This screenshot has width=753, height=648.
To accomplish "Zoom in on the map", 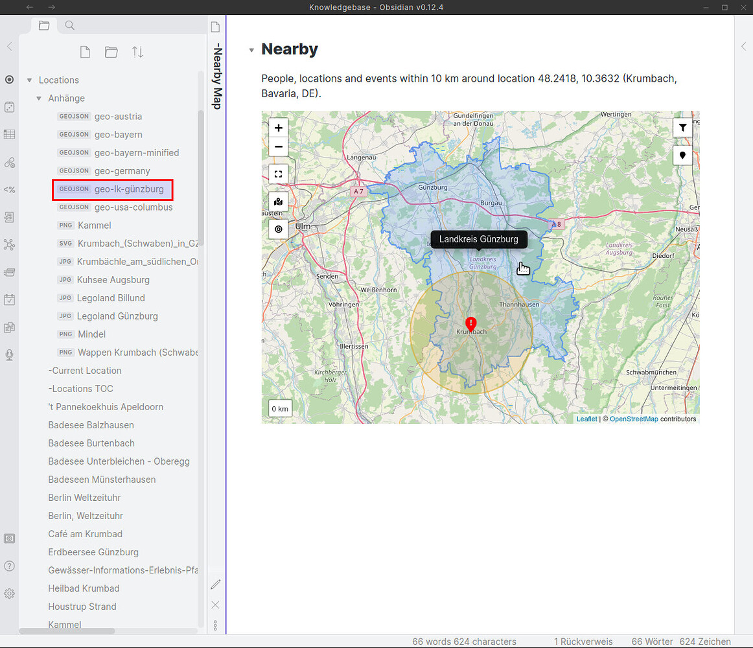I will tap(278, 128).
